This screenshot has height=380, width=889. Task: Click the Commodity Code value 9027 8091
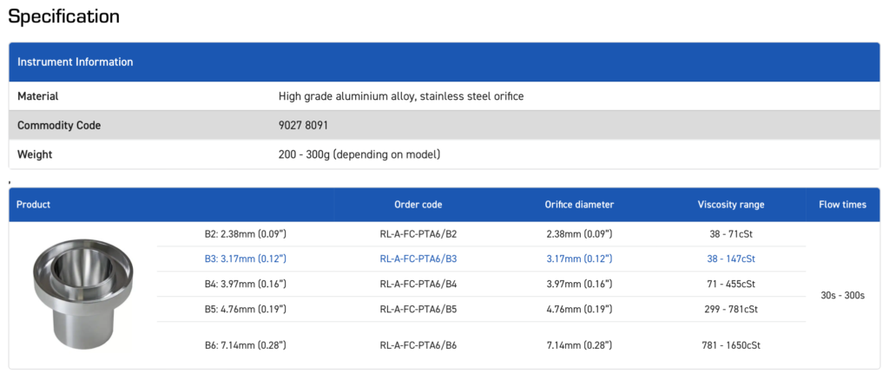[x=303, y=125]
